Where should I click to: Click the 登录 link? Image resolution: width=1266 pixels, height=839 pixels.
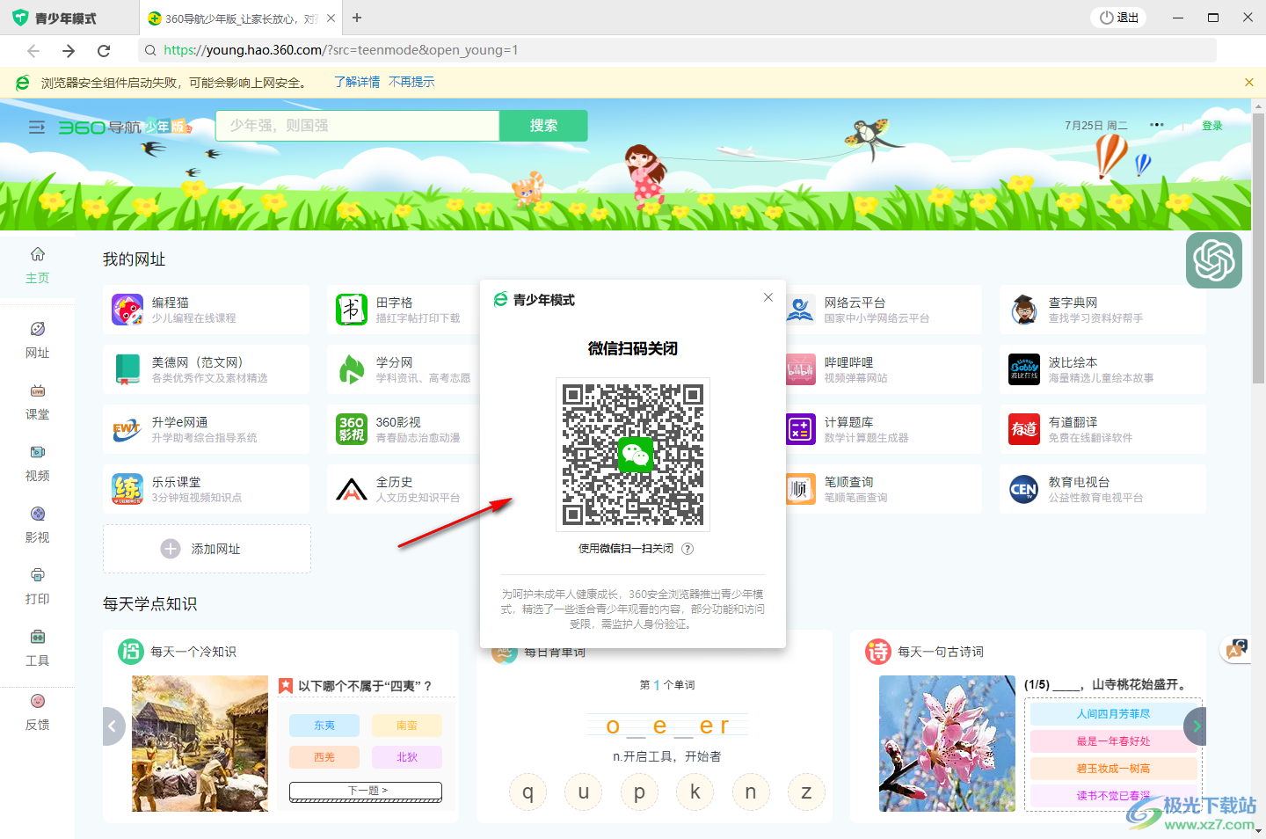(1212, 126)
